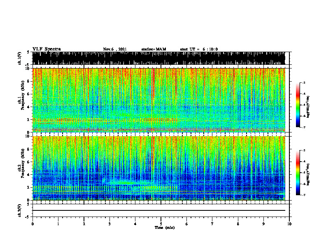This screenshot has height=251, width=326.
Task: Click the date "Nov.6, 2021" in header
Action: [115, 49]
